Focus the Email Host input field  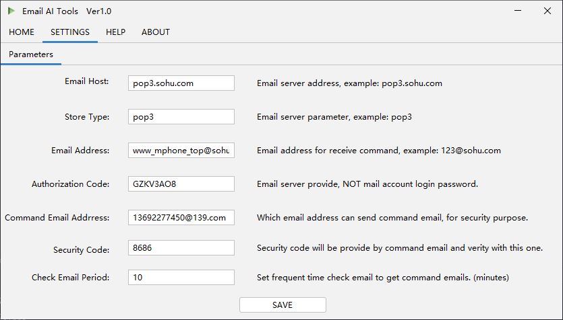(181, 83)
